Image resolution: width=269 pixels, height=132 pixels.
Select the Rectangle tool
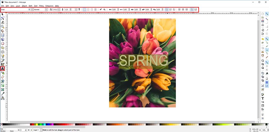3,35
